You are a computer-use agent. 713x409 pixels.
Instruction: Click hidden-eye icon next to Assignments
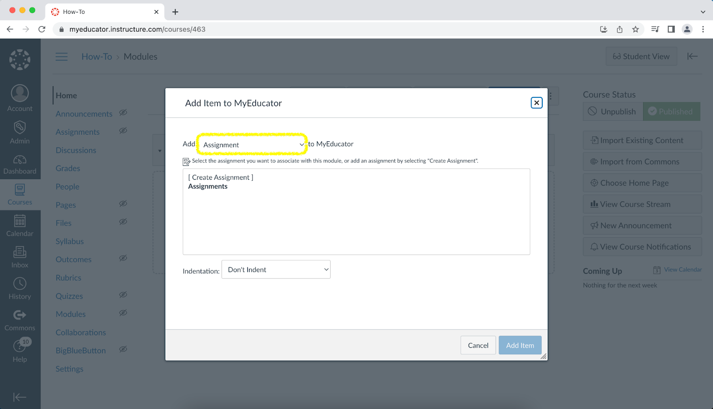[x=123, y=131]
